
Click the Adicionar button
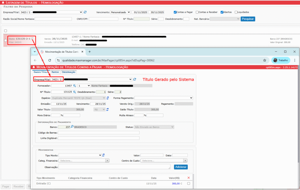click(181, 167)
